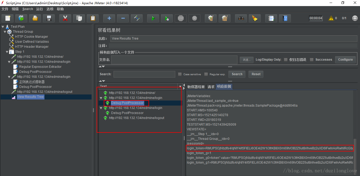360x176 pixels.
Task: Stop the test toolbar icon
Action: coord(181,18)
